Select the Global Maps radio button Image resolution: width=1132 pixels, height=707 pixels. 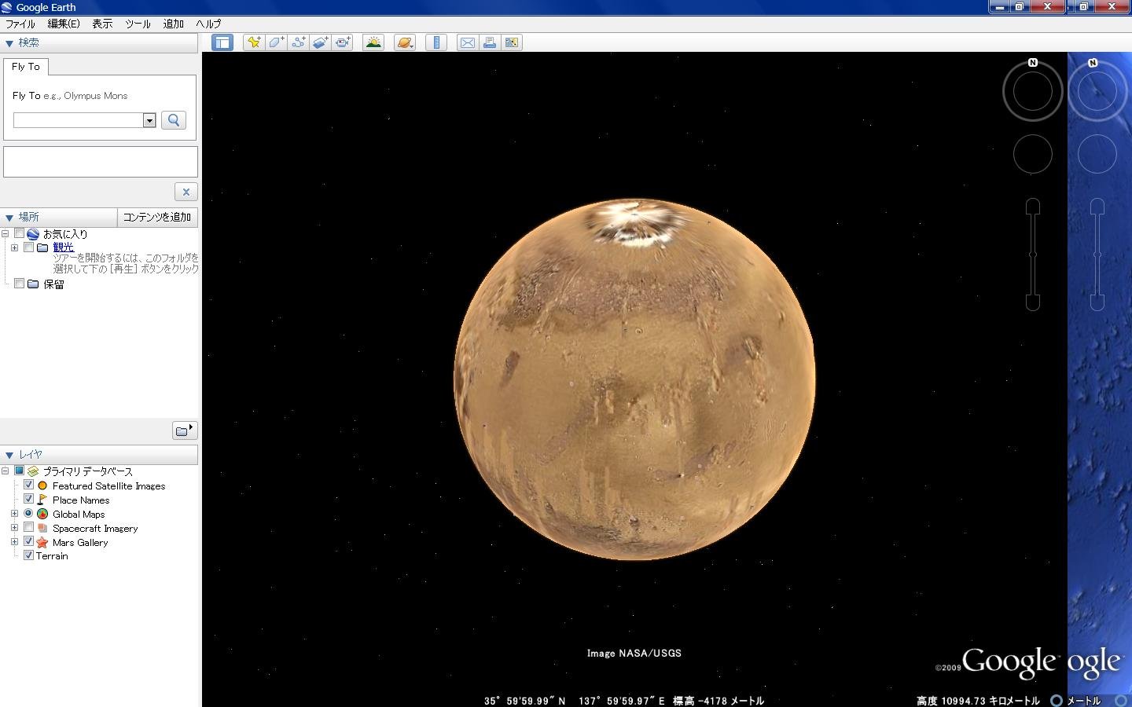[28, 513]
